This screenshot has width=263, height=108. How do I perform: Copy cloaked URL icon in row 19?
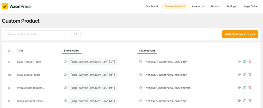tap(140, 88)
